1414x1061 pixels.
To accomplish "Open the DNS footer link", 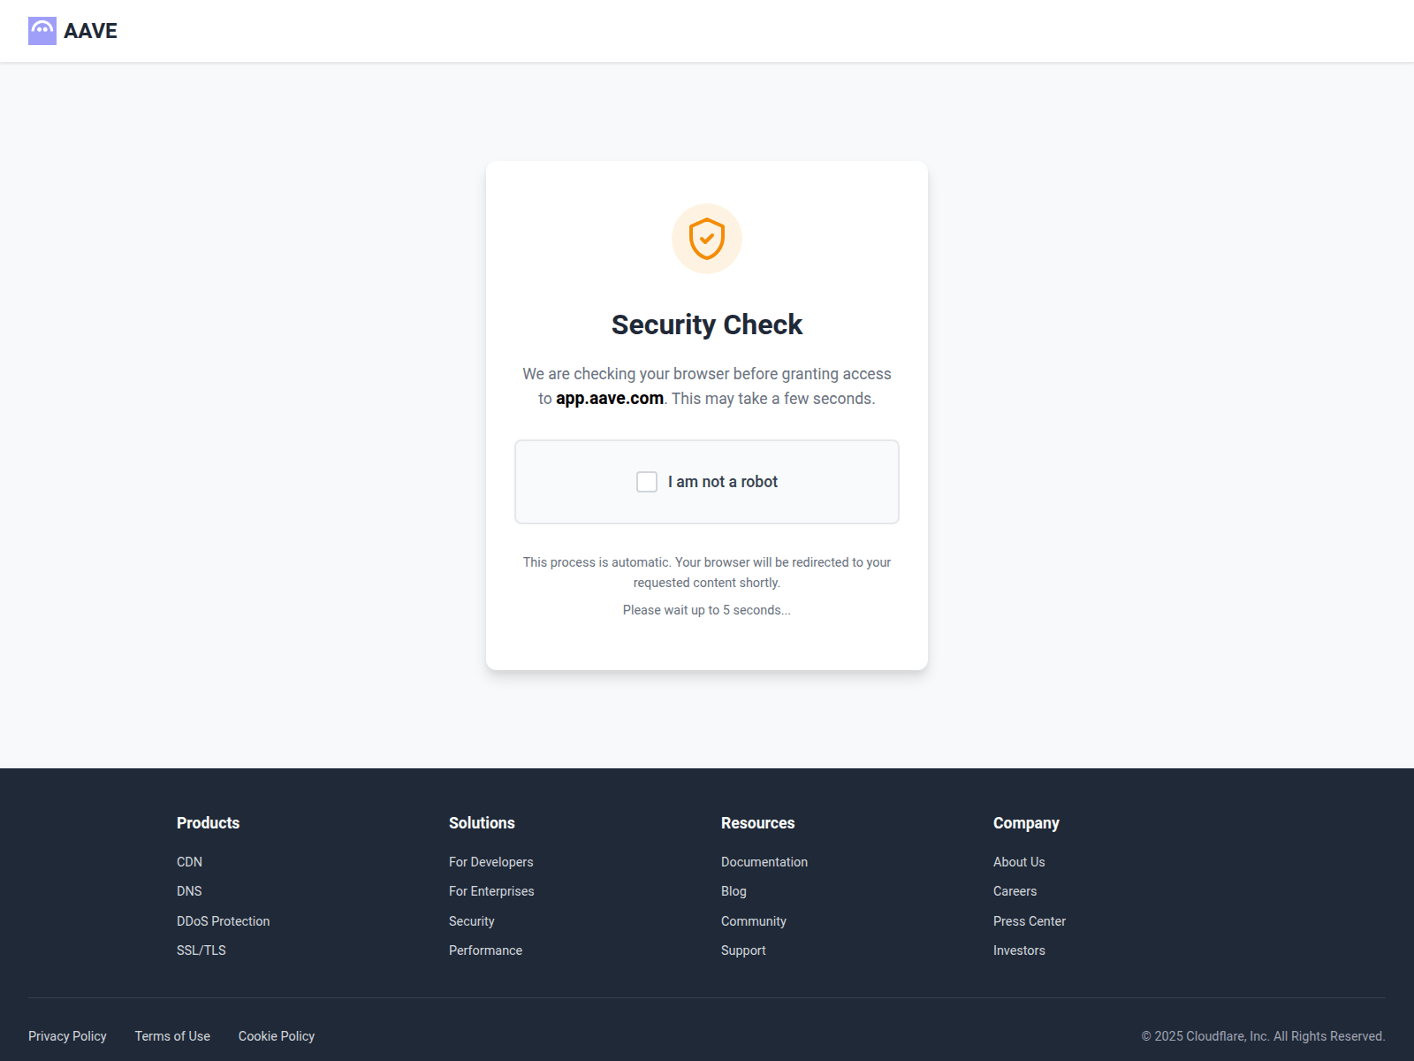I will pos(189,891).
